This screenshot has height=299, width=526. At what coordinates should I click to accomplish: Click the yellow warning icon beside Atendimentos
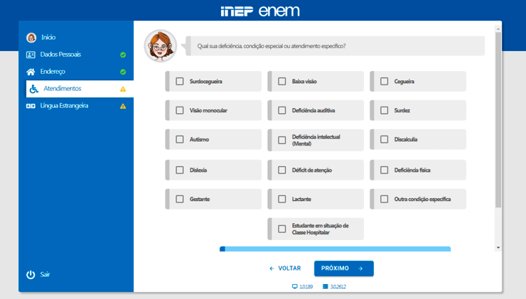tap(123, 89)
